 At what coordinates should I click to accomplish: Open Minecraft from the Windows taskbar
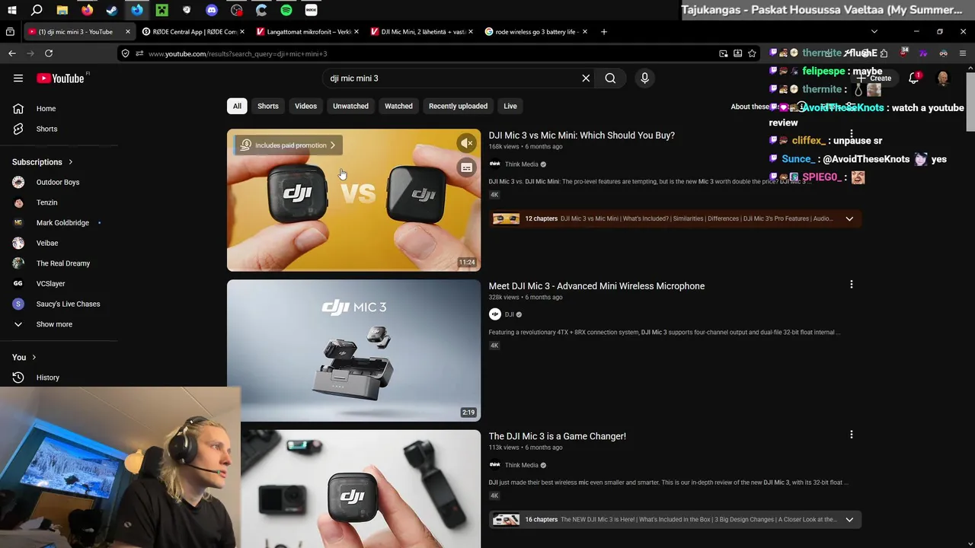pos(161,10)
